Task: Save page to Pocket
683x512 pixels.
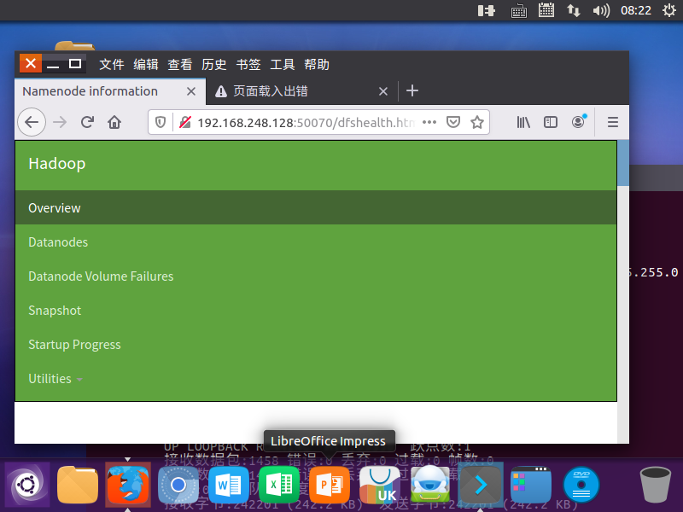Action: (x=453, y=122)
